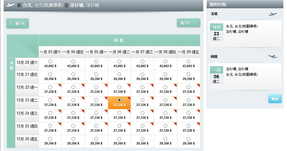Select fare for 12月 24 depart, 一月 03 return
This screenshot has height=151, width=287.
click(50, 113)
